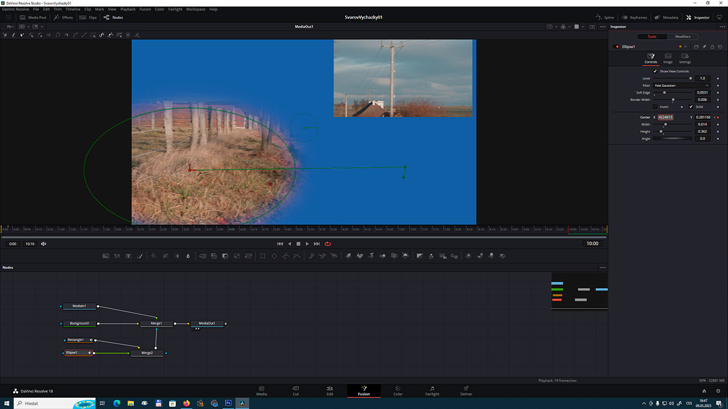Enable the Invert checkbox
The height and width of the screenshot is (409, 728).
pyautogui.click(x=655, y=107)
